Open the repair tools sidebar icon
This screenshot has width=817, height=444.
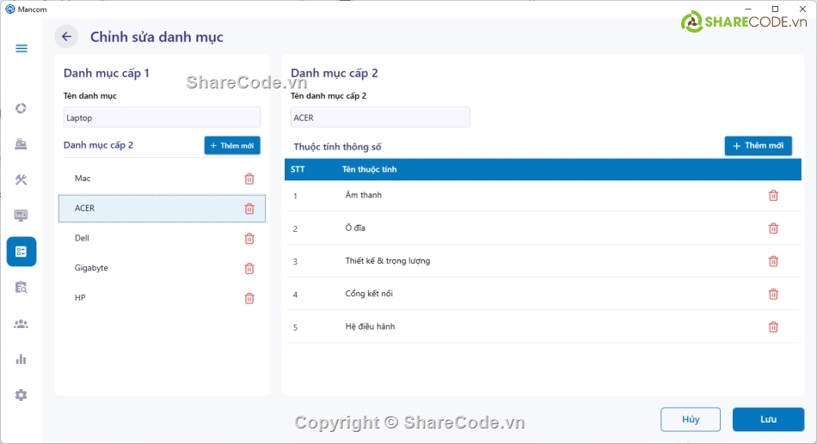click(21, 179)
